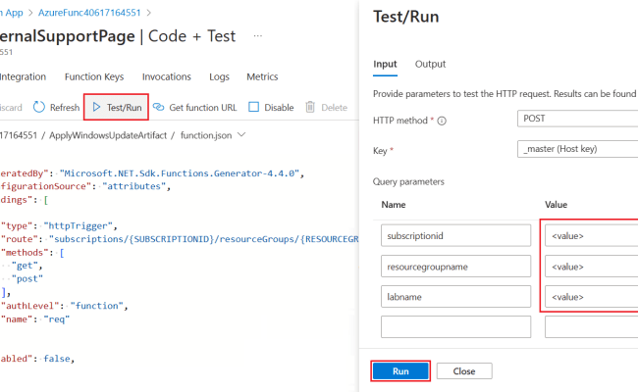Click the false value in code
This screenshot has width=638, height=392.
point(57,359)
